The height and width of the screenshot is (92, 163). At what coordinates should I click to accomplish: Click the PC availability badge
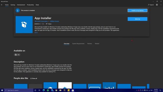(x=17, y=55)
